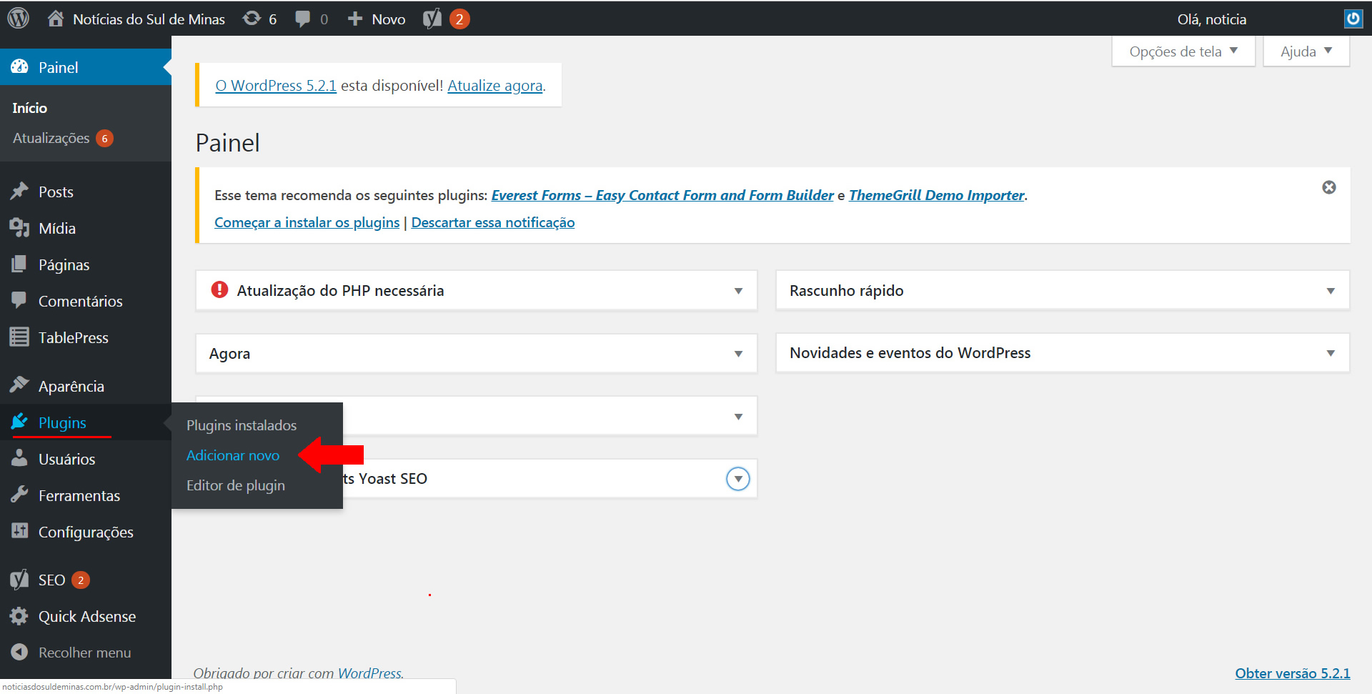The height and width of the screenshot is (694, 1372).
Task: Open the Ajuda help dropdown
Action: pos(1306,51)
